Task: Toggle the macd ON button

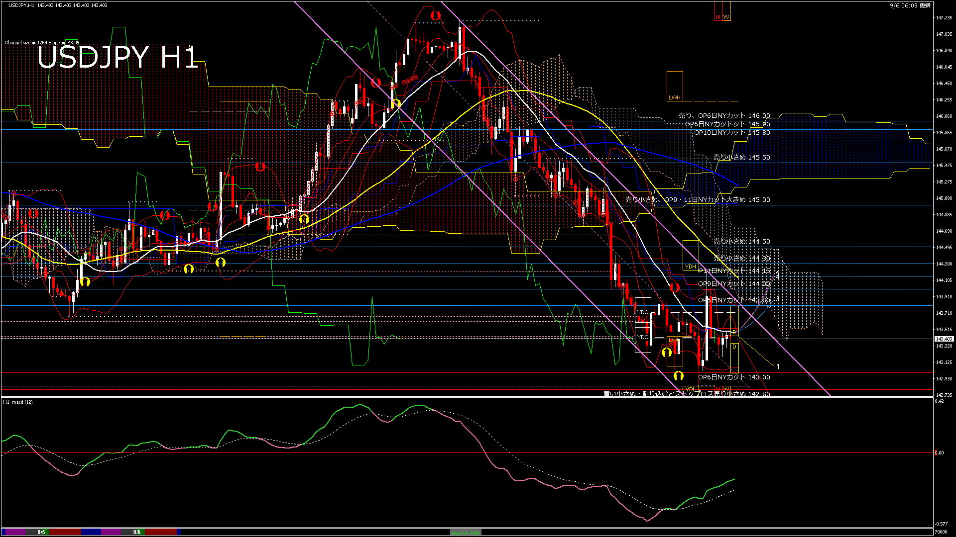Action: (466, 533)
